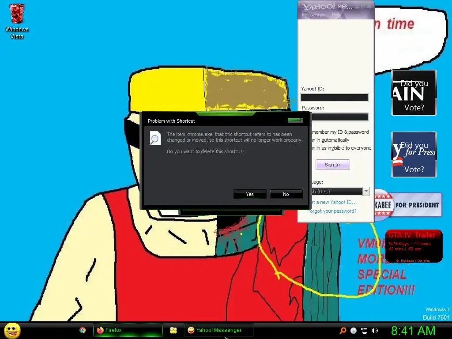Click the smiley face Start button
This screenshot has height=339, width=452.
[x=12, y=330]
